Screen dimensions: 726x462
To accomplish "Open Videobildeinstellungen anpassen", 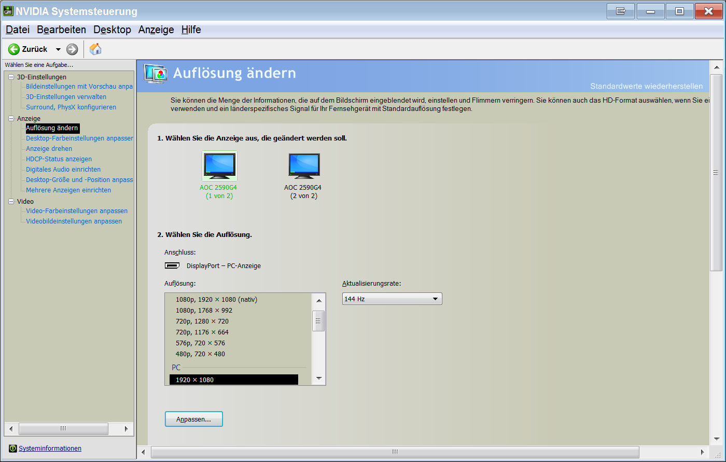I will pyautogui.click(x=74, y=221).
